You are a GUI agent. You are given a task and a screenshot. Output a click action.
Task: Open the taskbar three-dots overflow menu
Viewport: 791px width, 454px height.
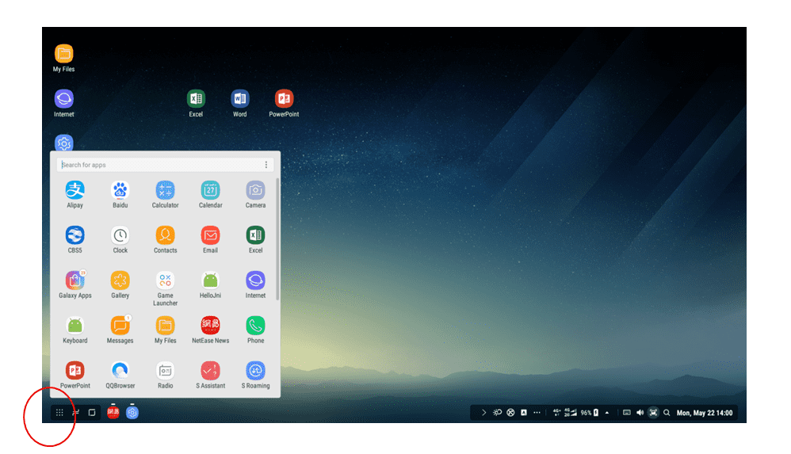537,413
